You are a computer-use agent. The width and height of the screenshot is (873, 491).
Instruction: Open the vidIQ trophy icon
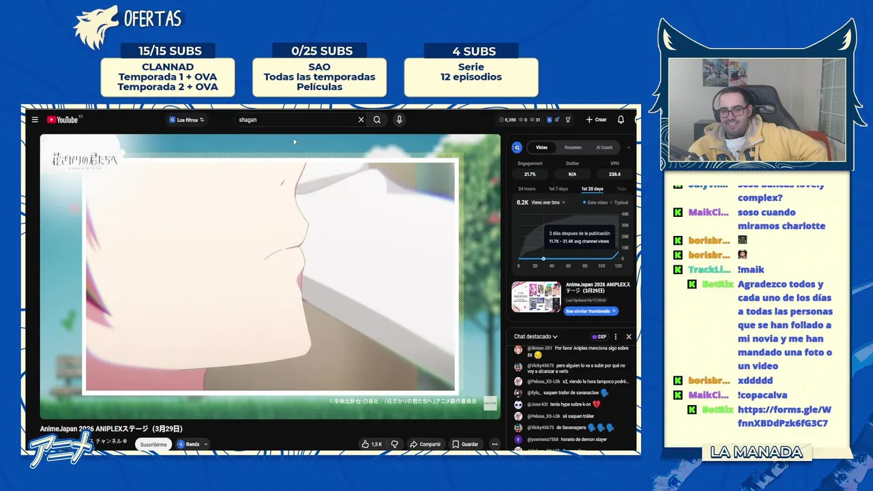click(x=567, y=120)
